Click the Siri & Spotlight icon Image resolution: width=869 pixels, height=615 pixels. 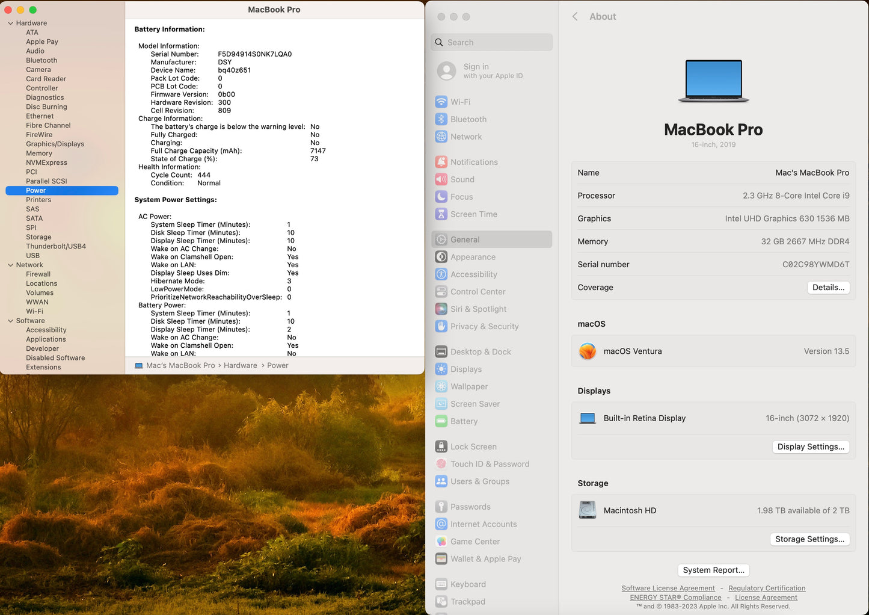point(441,309)
